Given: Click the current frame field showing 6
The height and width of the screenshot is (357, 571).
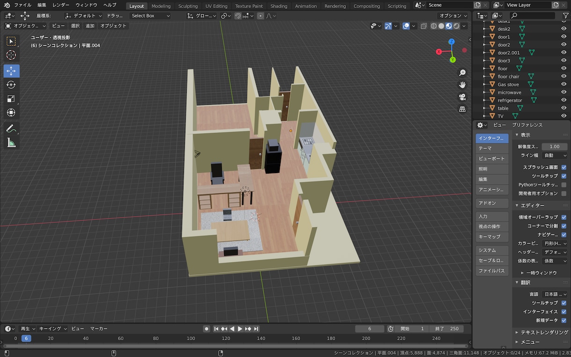Looking at the screenshot, I should pyautogui.click(x=370, y=329).
